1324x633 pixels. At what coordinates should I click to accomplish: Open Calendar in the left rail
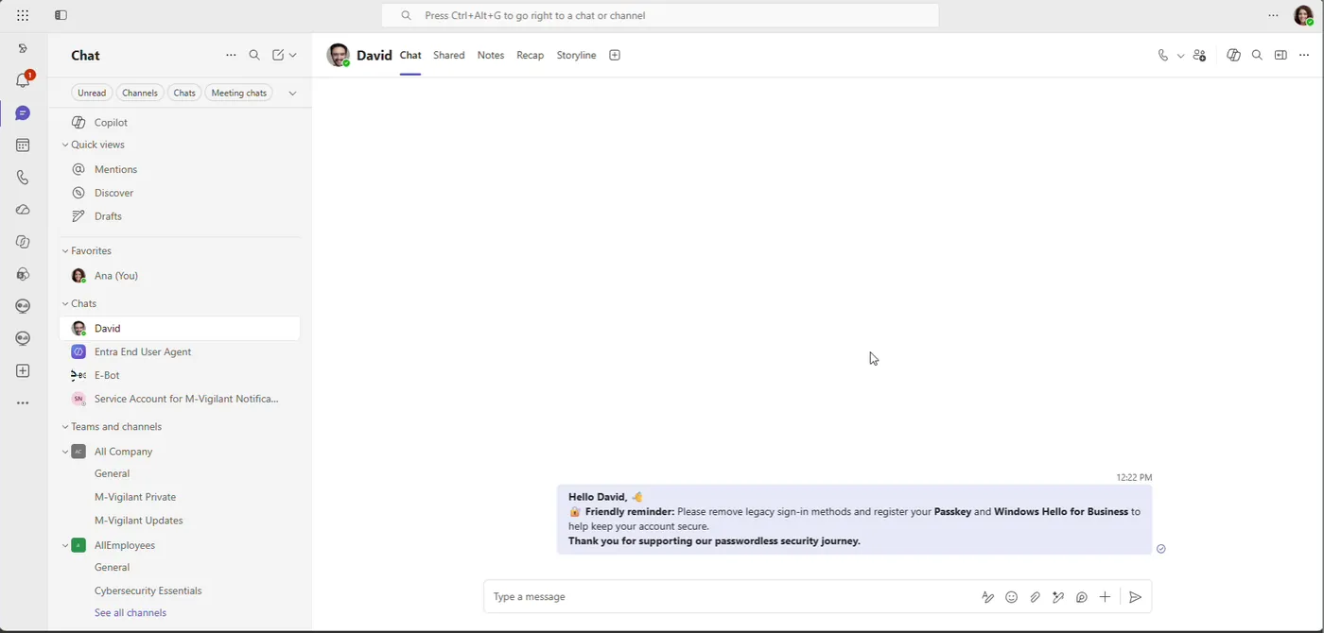click(23, 145)
